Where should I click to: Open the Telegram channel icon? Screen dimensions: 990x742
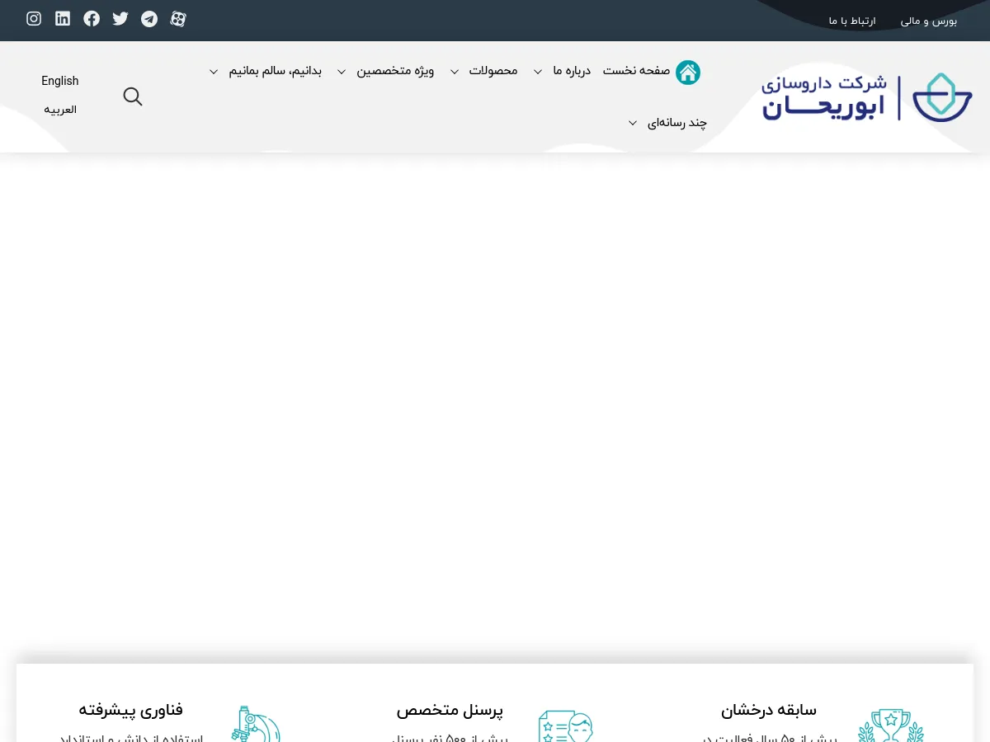point(149,18)
